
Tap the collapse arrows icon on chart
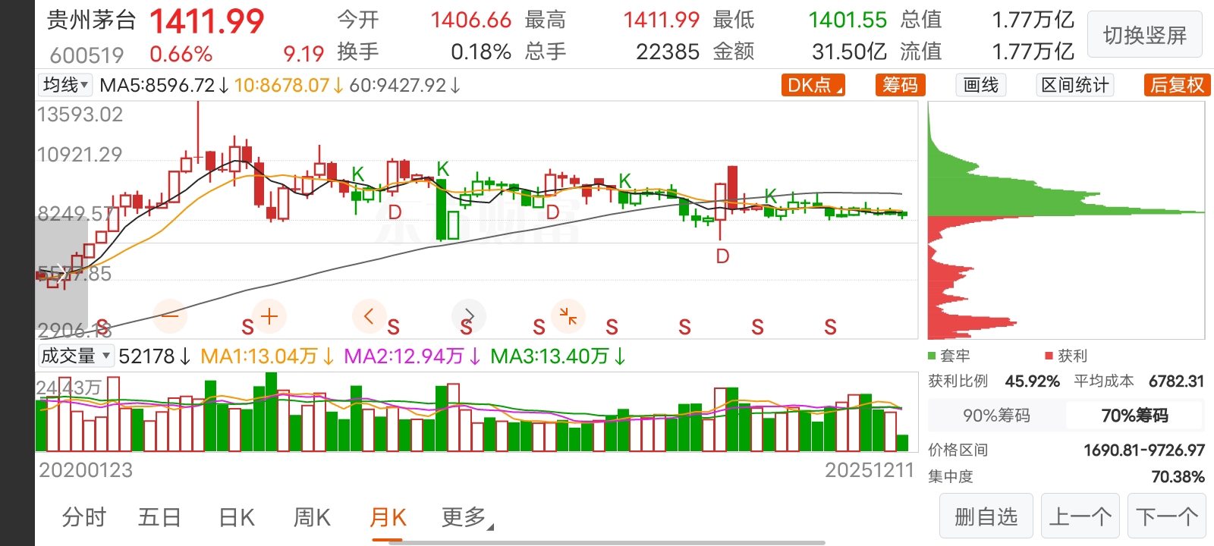(x=568, y=316)
